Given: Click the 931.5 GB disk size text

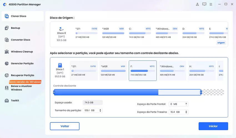Looking at the screenshot, I should coord(61,40).
